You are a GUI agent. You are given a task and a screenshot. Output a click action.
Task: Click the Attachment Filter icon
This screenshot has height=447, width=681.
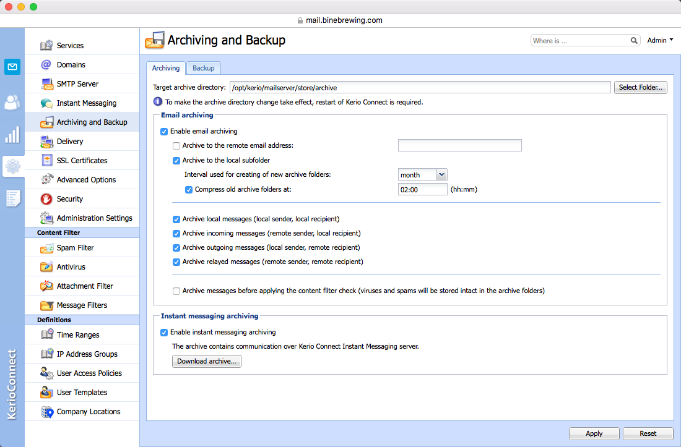[46, 286]
